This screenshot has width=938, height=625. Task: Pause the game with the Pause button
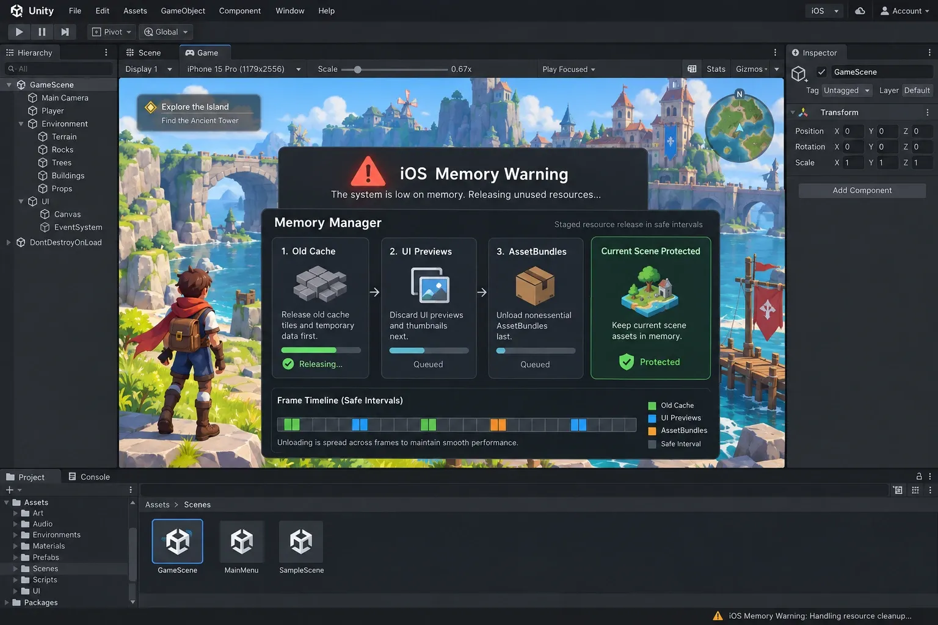(x=42, y=32)
